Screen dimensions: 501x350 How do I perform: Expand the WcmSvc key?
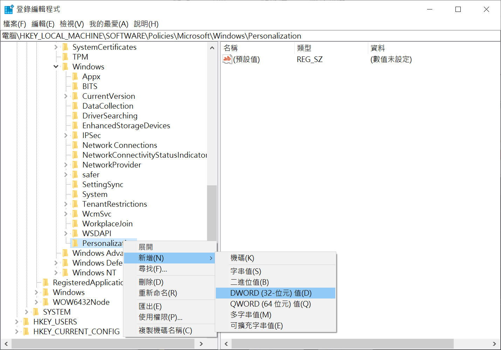[66, 214]
